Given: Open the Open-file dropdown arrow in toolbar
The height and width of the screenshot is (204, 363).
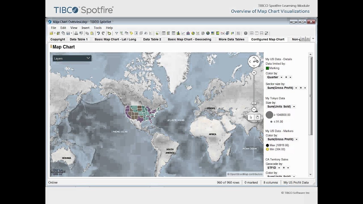Looking at the screenshot, I should coord(55,33).
